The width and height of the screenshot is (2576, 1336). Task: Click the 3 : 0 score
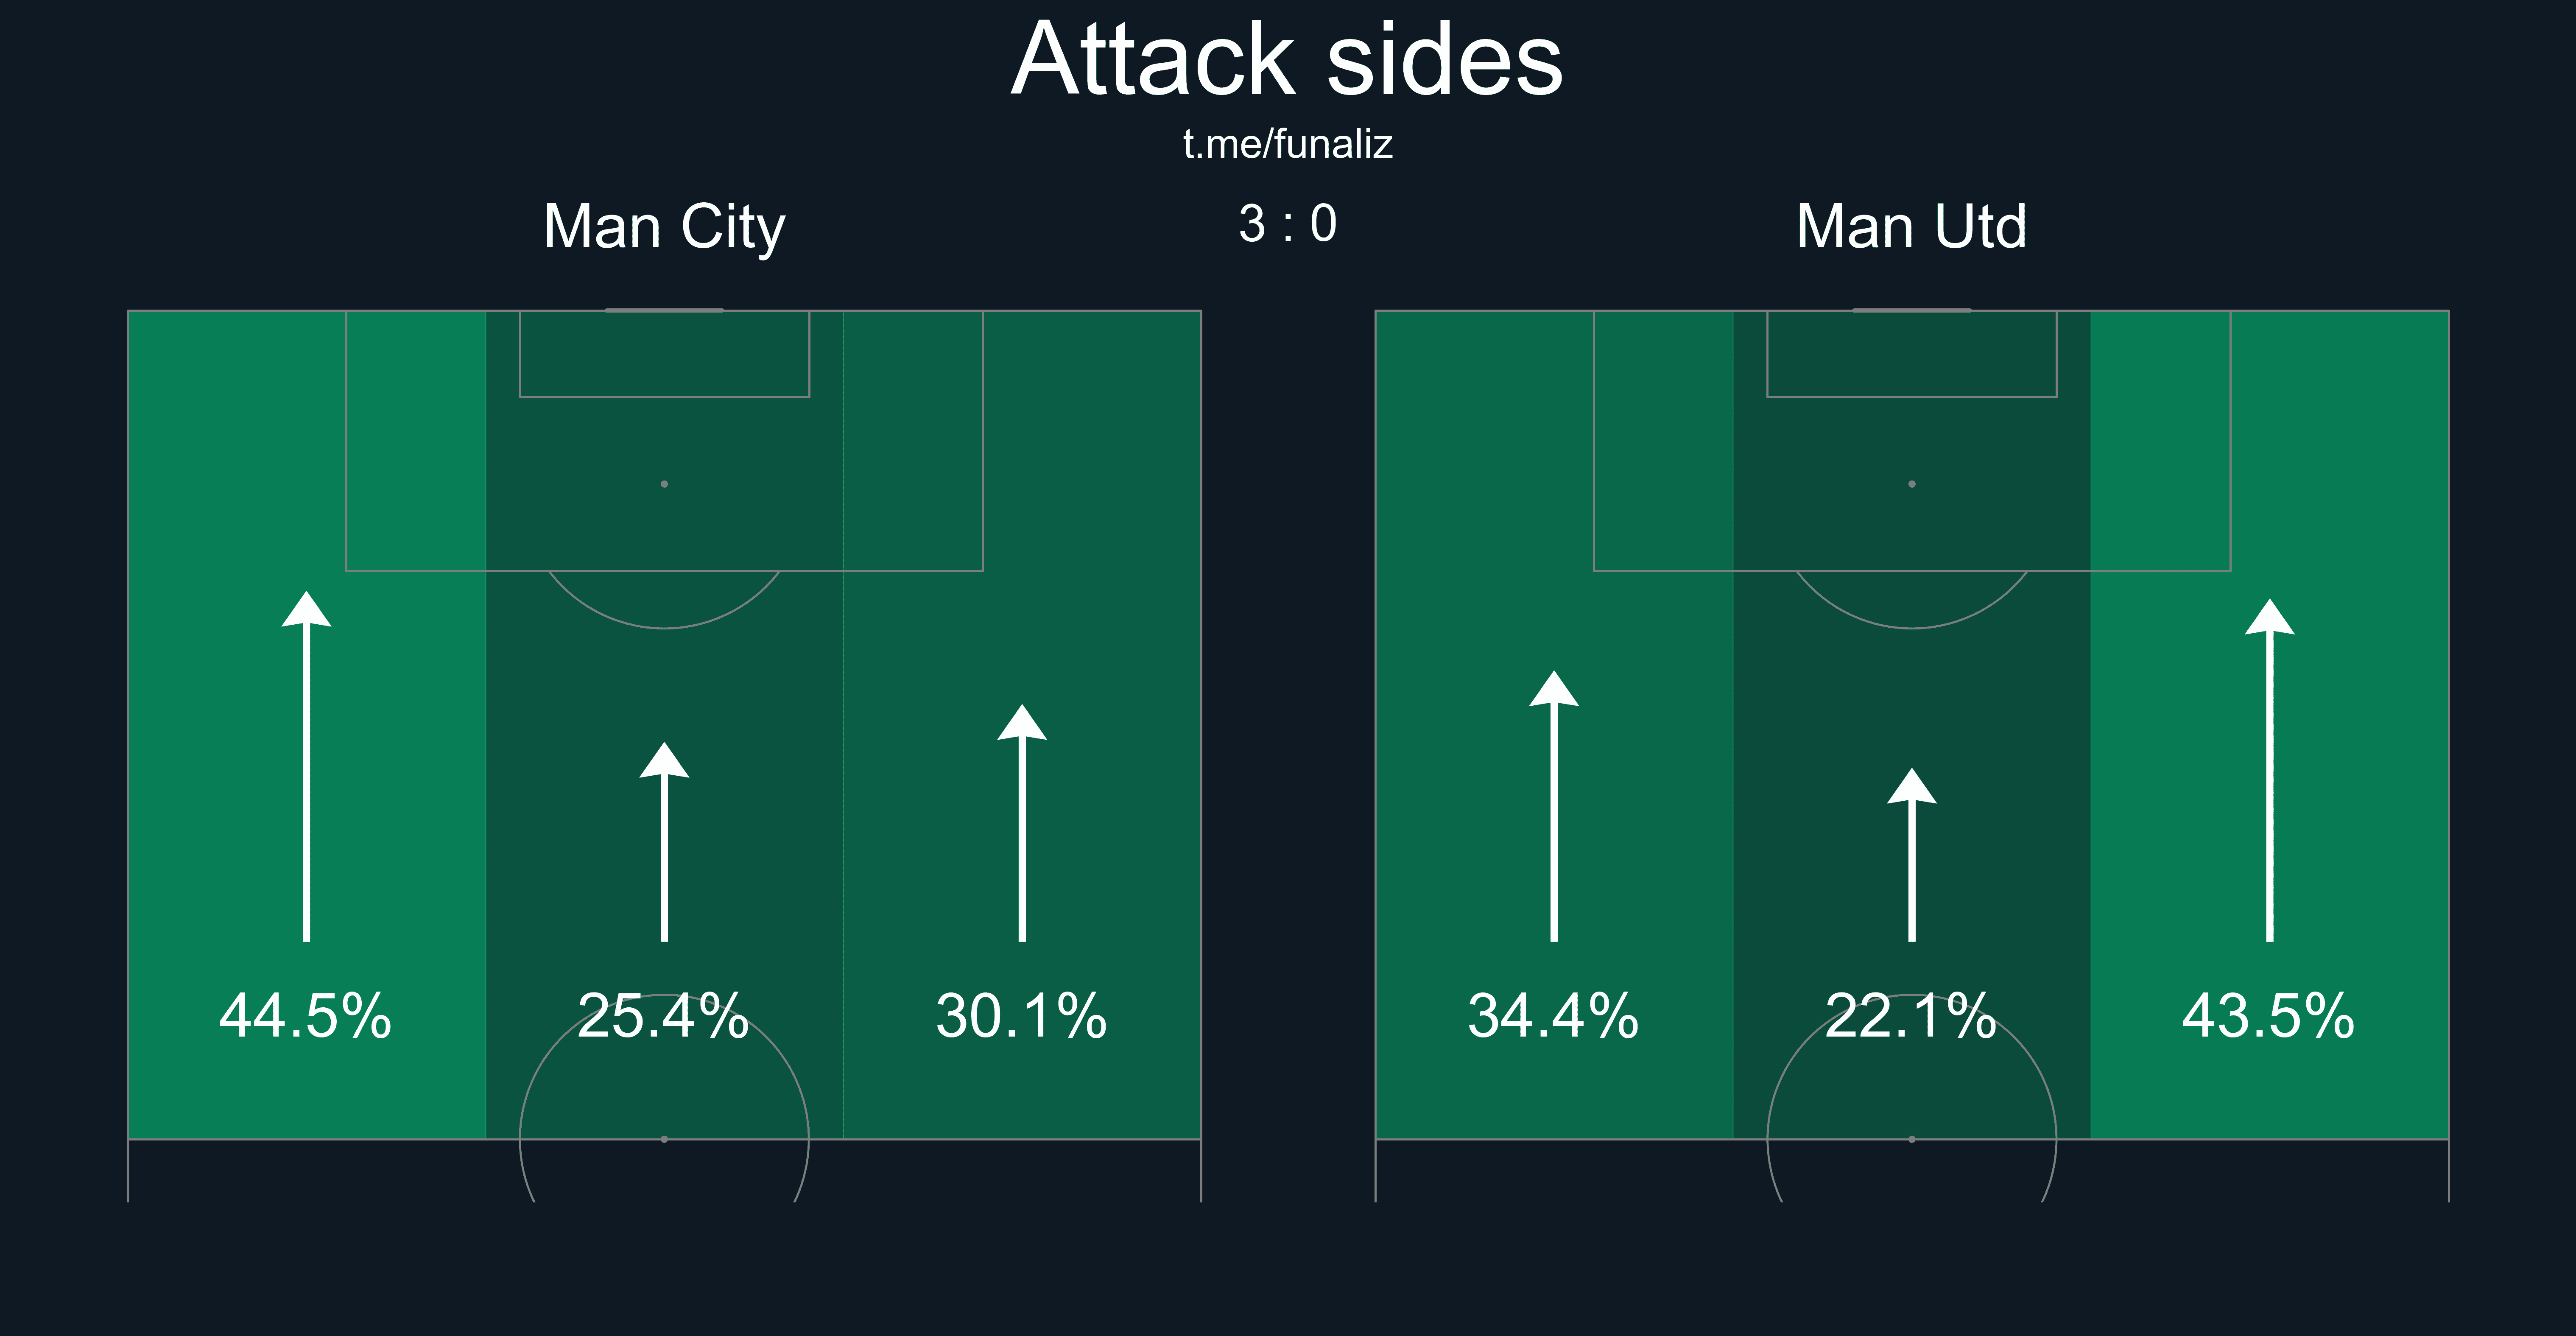[x=1287, y=224]
